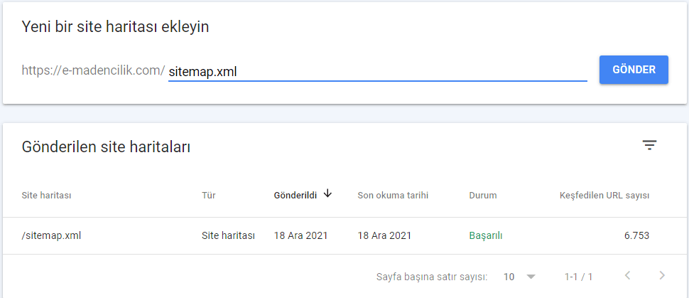Click the https://e-madencilik.com/ URL prefix
689x298 pixels.
coord(94,70)
